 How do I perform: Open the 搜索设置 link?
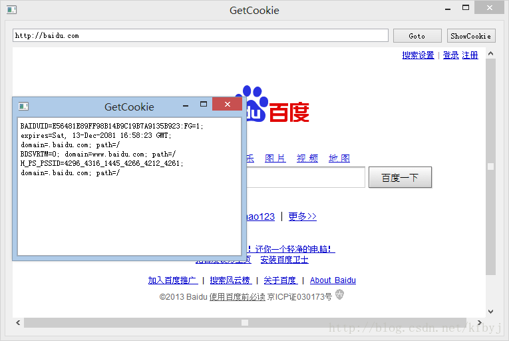[x=418, y=55]
